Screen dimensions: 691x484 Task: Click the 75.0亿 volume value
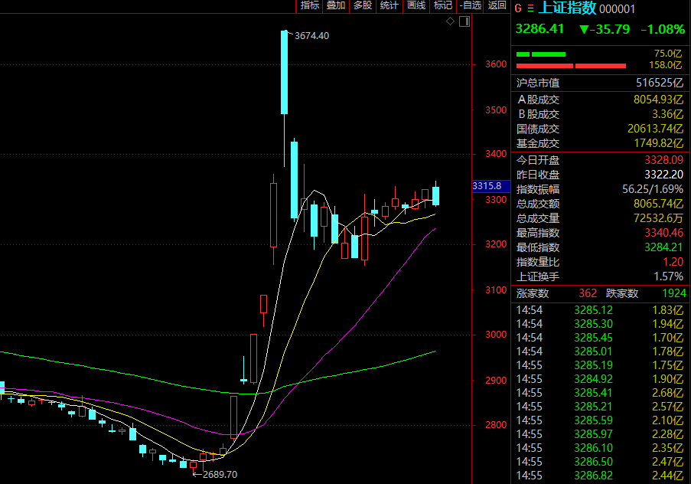(667, 54)
